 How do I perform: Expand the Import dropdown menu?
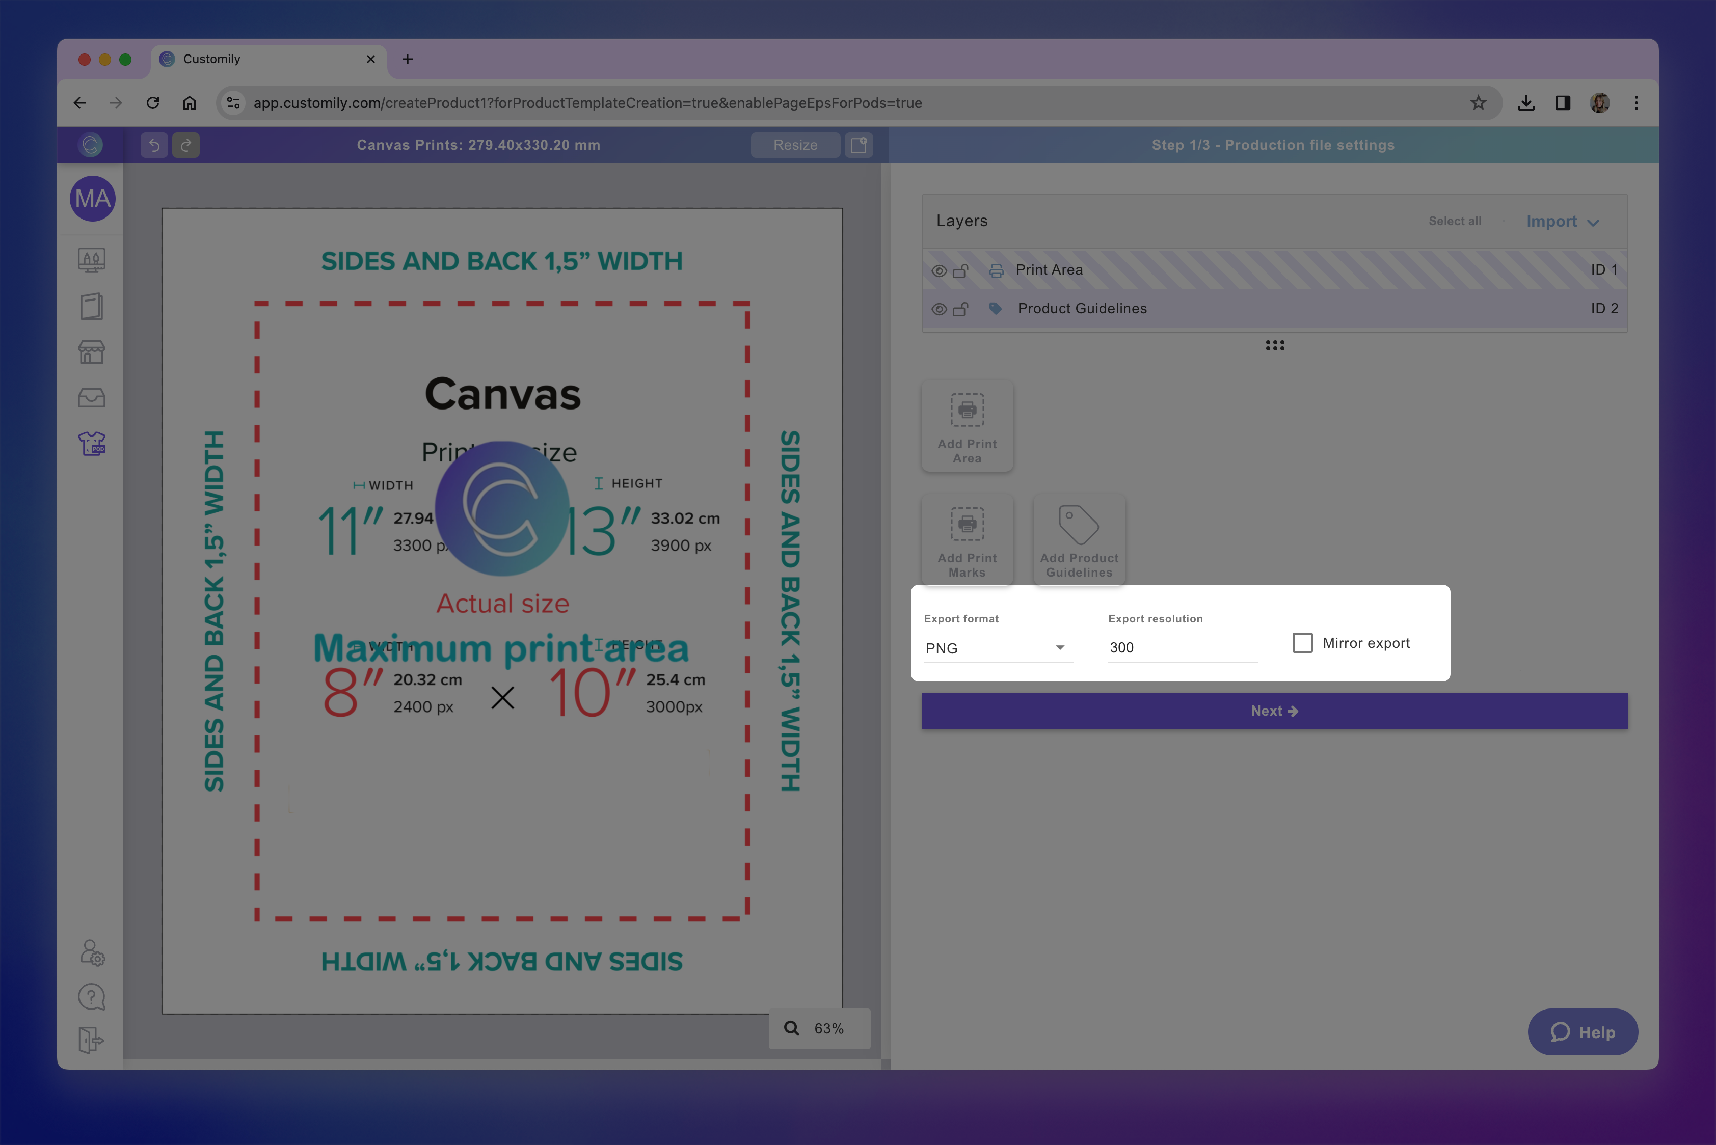(1563, 221)
